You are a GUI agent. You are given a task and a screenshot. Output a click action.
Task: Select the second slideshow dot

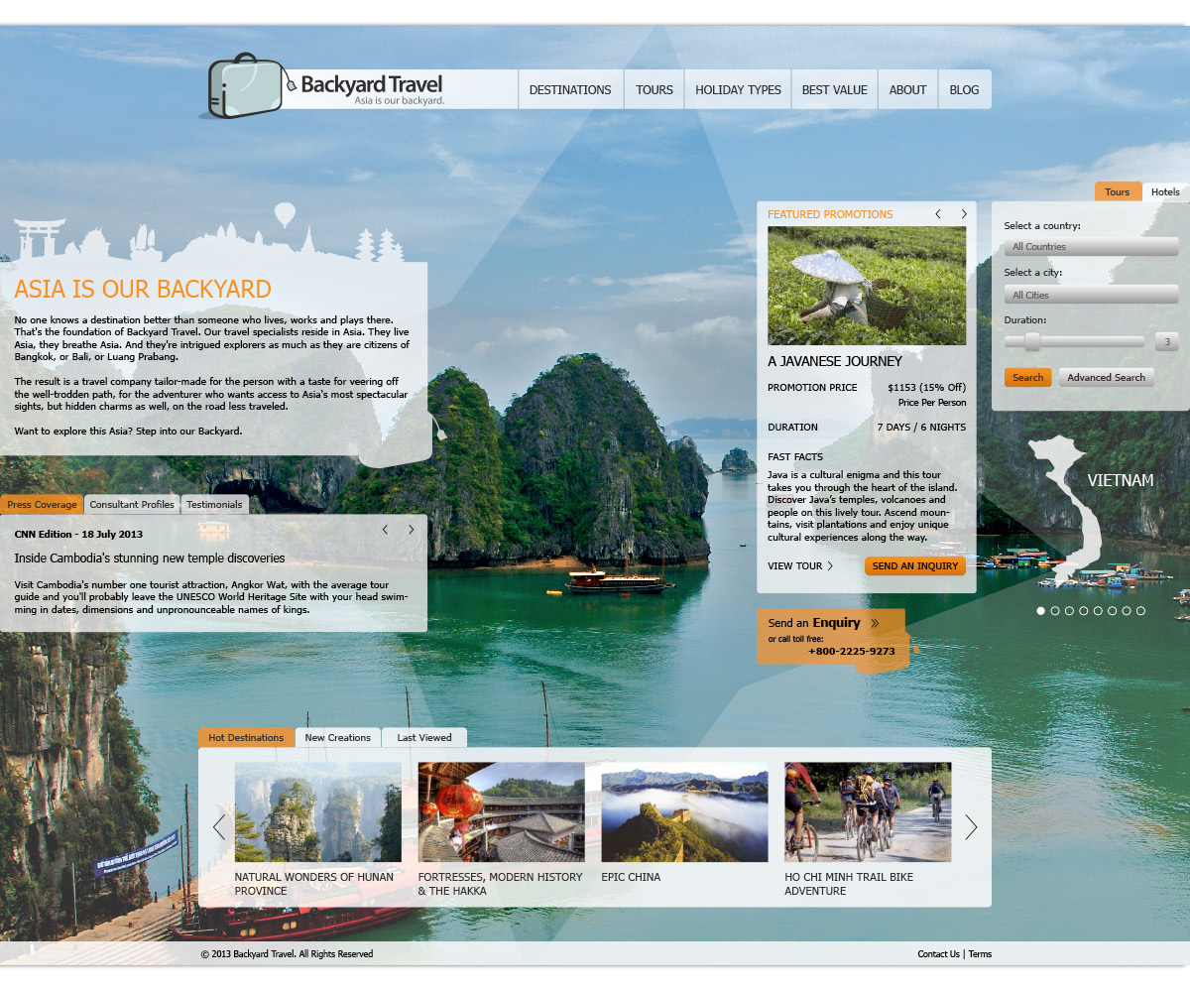click(1055, 611)
